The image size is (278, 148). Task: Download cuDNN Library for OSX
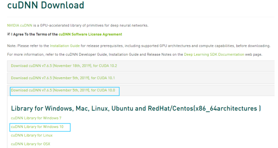(31, 144)
